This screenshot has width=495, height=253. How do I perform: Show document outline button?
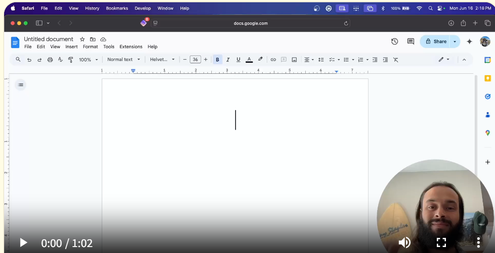(21, 85)
